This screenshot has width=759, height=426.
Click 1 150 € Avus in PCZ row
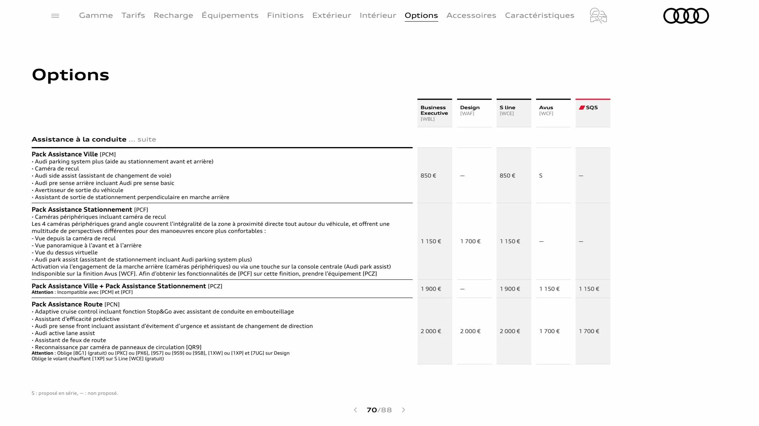[550, 289]
